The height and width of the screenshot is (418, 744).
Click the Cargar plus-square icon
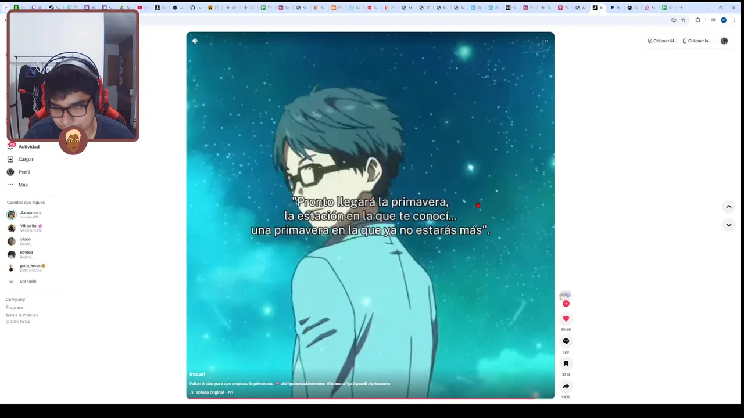10,160
